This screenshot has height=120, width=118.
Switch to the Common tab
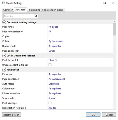tap(8, 10)
